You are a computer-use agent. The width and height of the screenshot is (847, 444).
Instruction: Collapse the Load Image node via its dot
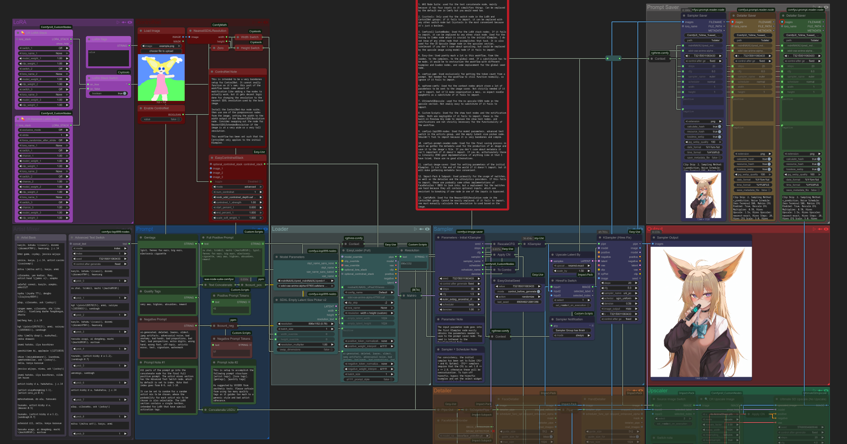pyautogui.click(x=141, y=31)
